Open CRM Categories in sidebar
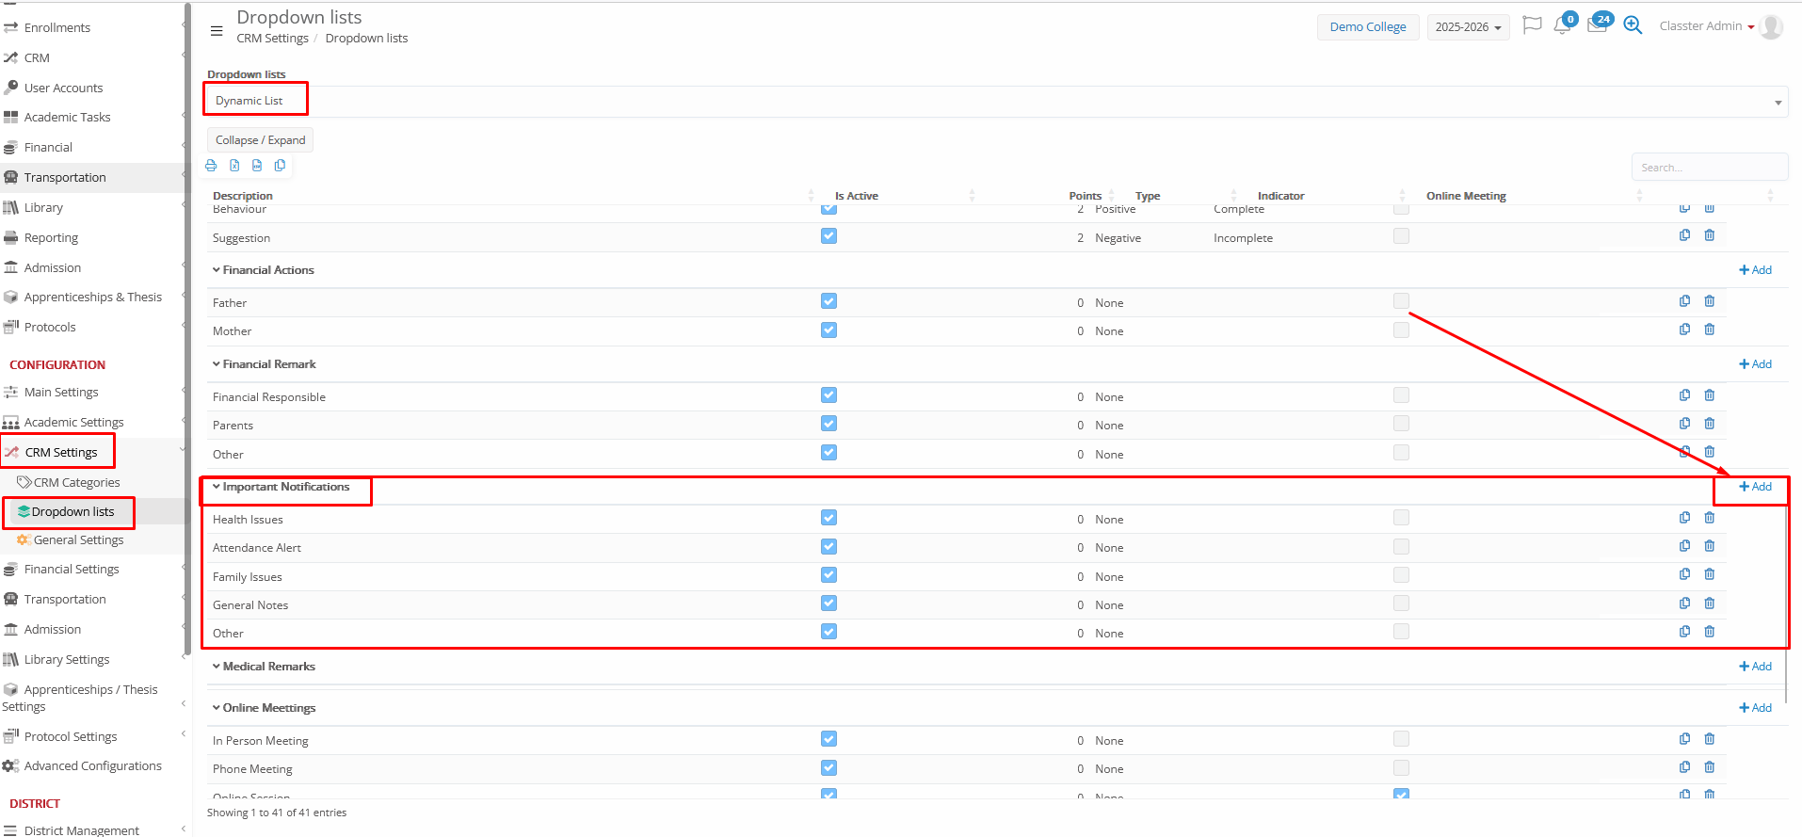Viewport: 1802px width, 837px height. (x=76, y=482)
